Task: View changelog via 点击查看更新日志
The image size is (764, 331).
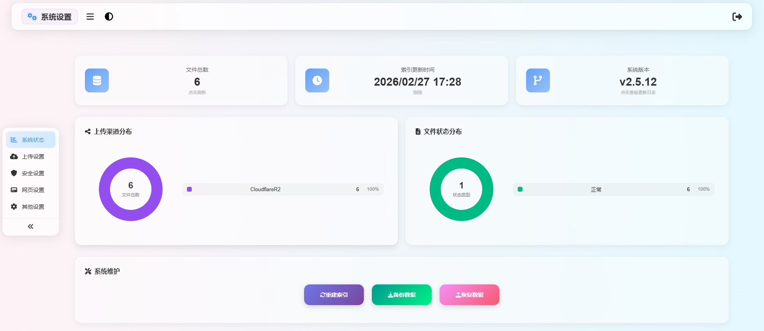Action: [638, 92]
